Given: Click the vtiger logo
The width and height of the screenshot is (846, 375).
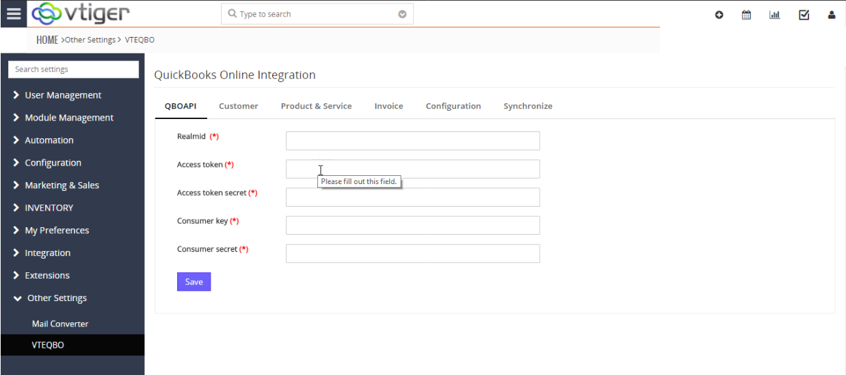Looking at the screenshot, I should [x=81, y=14].
